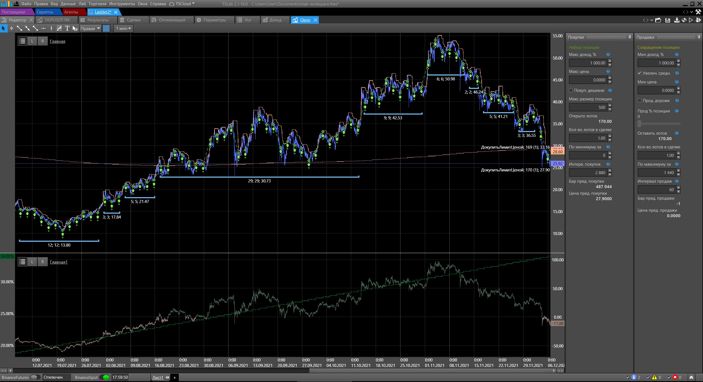Open the Правая axis dropdown

click(x=90, y=29)
